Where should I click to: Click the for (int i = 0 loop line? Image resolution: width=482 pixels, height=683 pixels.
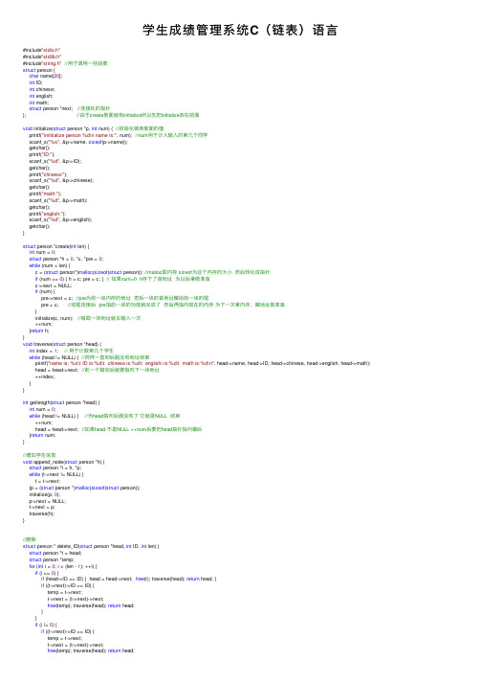[x=63, y=566]
